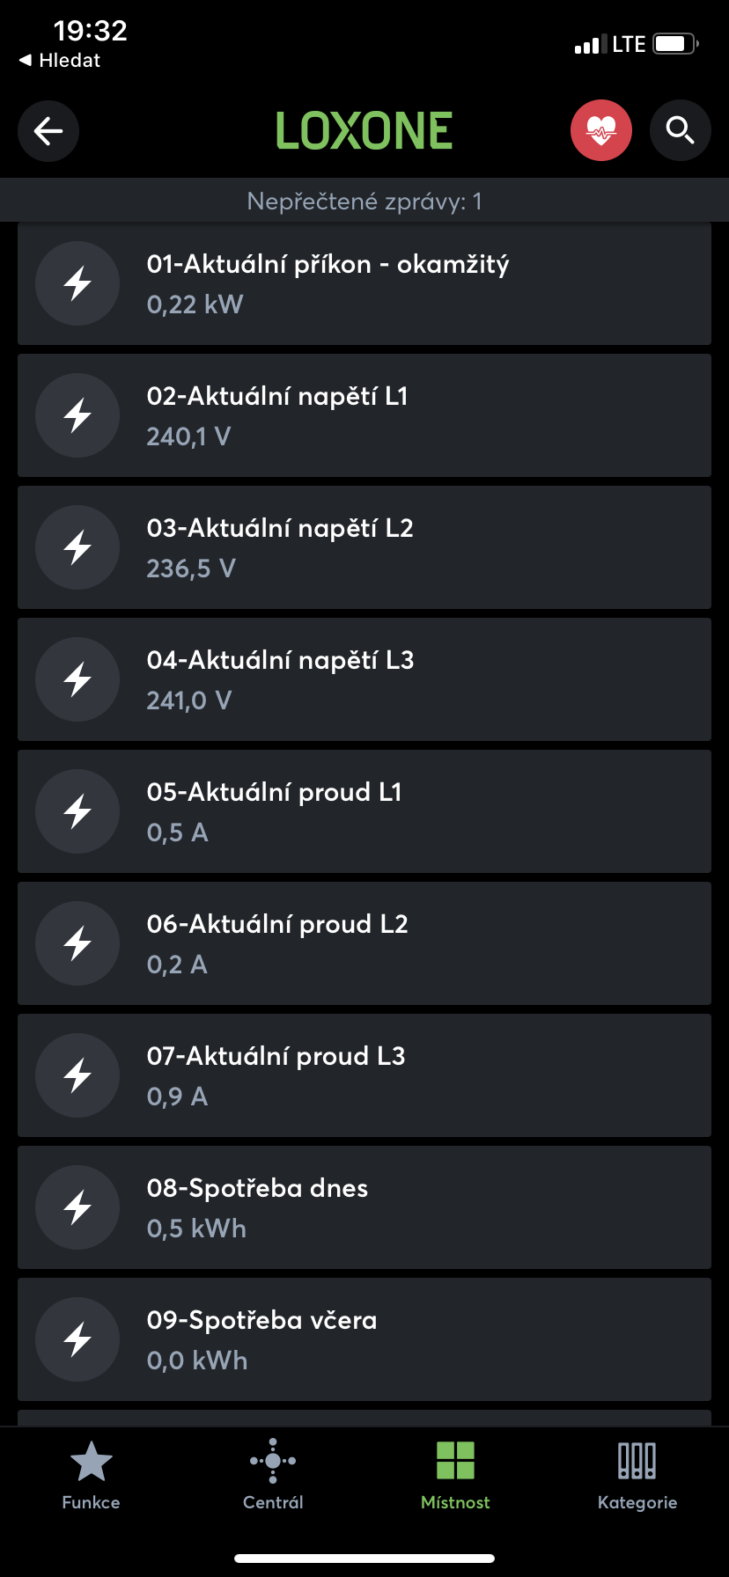This screenshot has height=1577, width=729.
Task: Select the 06-Aktuální proud L2 item
Action: click(x=364, y=943)
